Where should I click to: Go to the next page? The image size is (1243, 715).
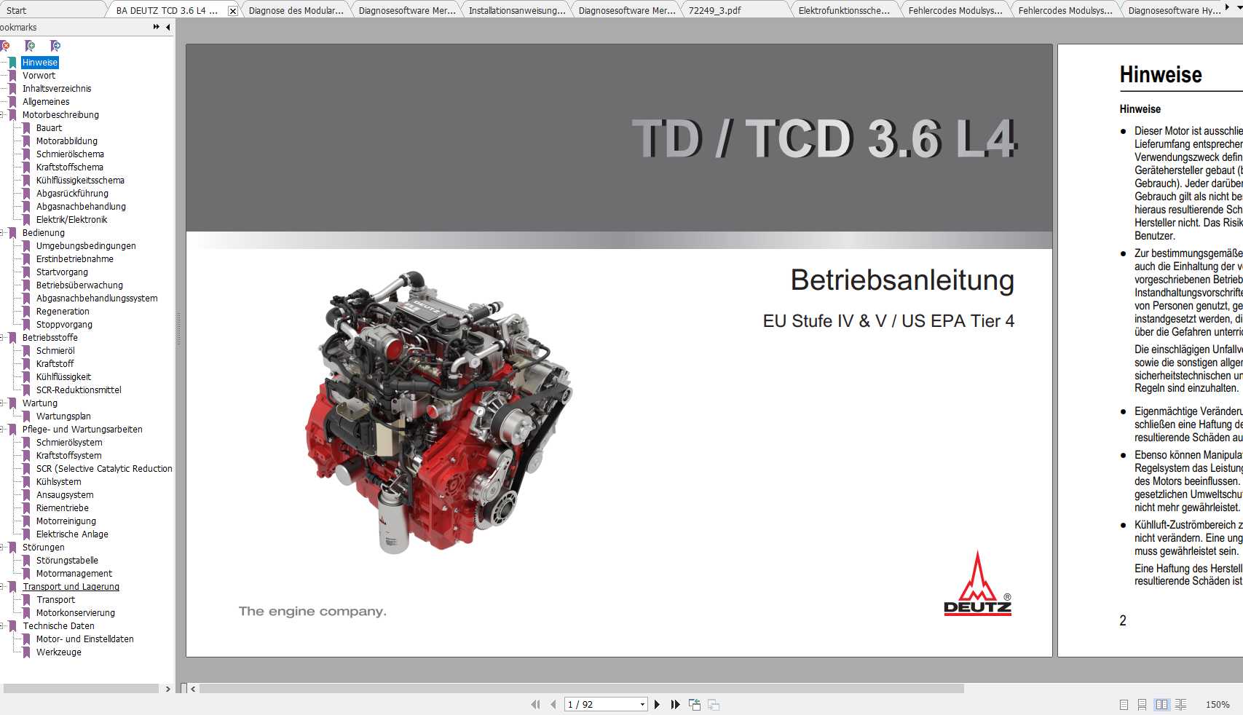coord(657,704)
